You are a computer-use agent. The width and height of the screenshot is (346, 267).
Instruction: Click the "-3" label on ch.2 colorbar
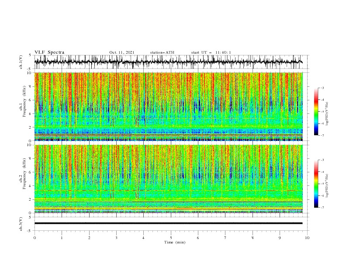(x=322, y=160)
